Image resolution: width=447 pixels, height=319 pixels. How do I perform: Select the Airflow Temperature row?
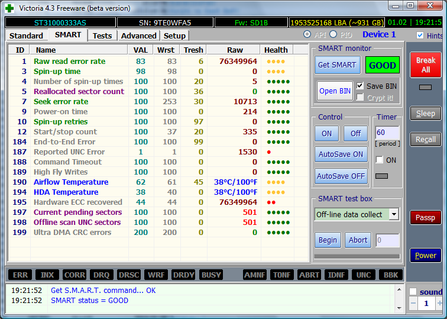(x=158, y=182)
